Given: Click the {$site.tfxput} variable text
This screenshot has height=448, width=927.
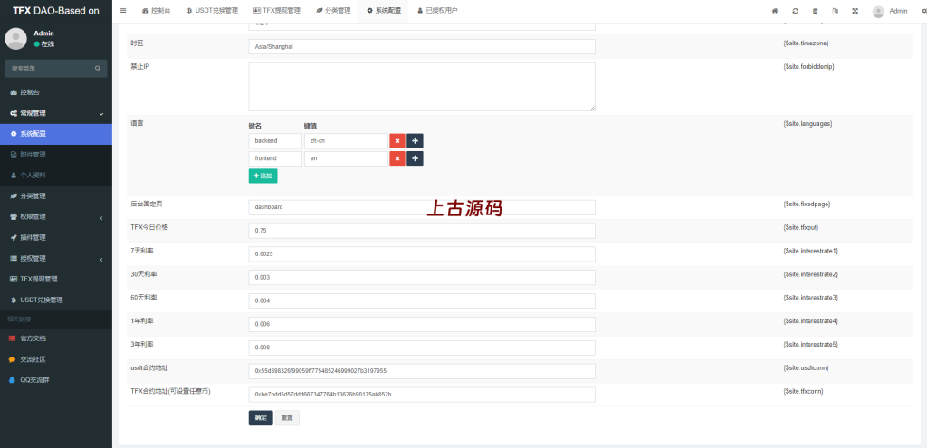Looking at the screenshot, I should tap(800, 227).
